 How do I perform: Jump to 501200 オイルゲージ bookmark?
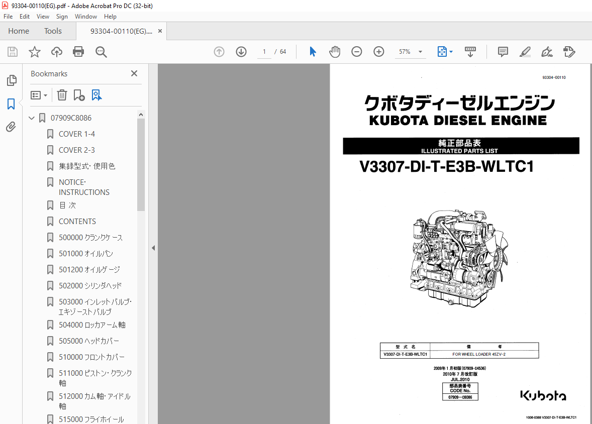coord(89,270)
